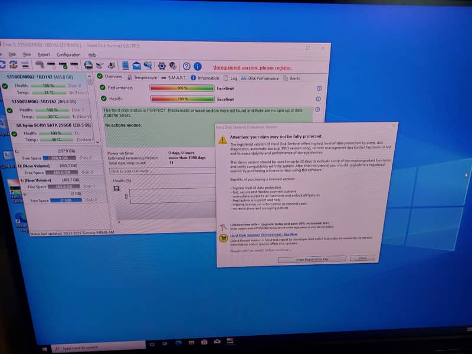Switch to the Temperature tab
472x354 pixels.
(142, 77)
